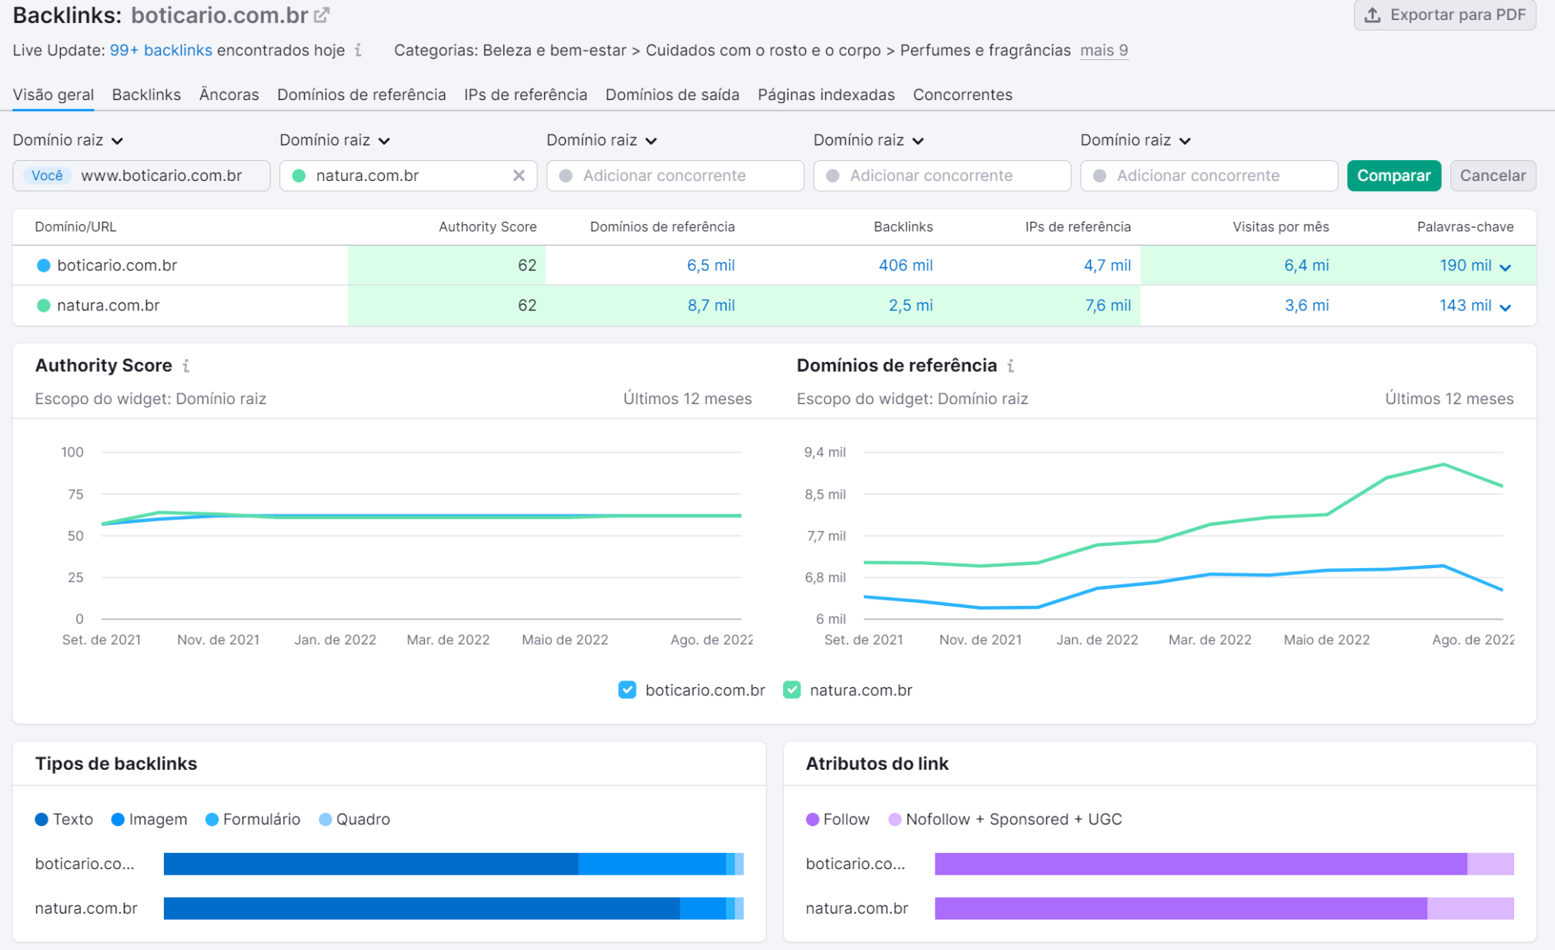Image resolution: width=1555 pixels, height=950 pixels.
Task: Click the Quadro legend dot
Action: (325, 819)
